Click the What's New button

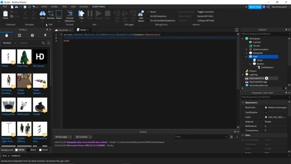[x=255, y=7]
